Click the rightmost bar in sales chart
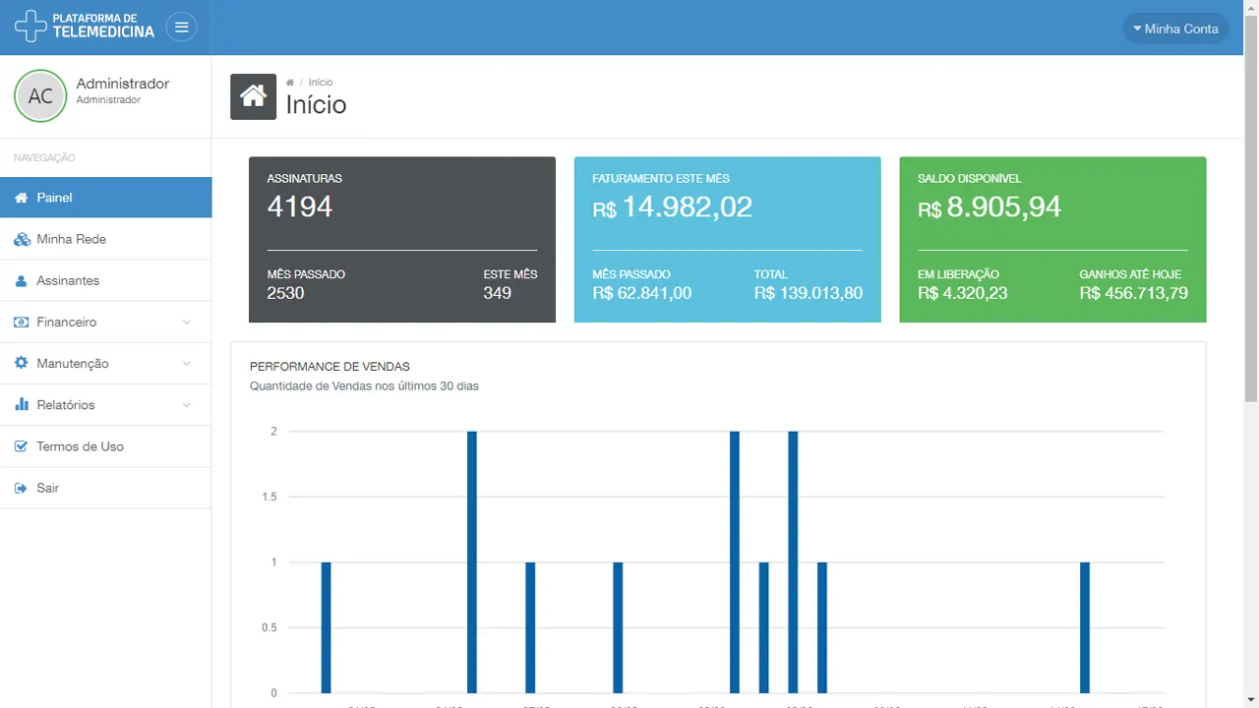1259x708 pixels. (x=1085, y=627)
